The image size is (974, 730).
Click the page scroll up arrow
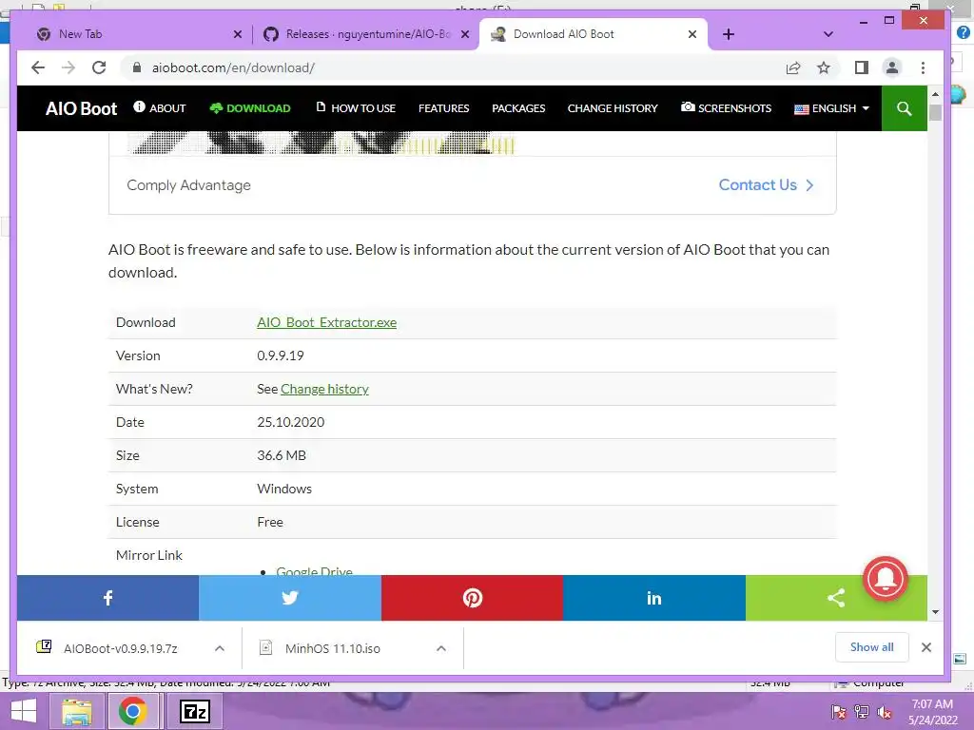pyautogui.click(x=936, y=94)
